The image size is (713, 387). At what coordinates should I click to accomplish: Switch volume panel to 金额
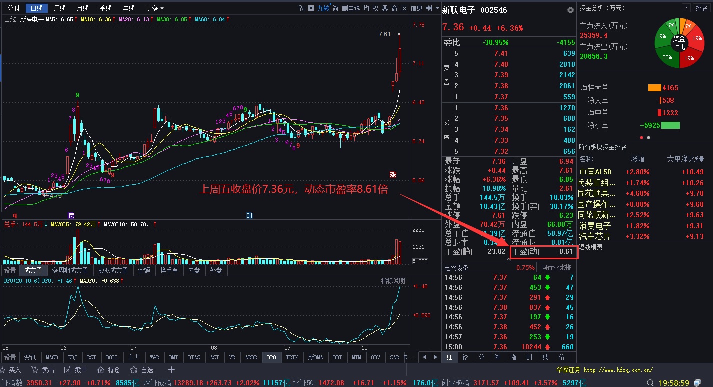144,270
